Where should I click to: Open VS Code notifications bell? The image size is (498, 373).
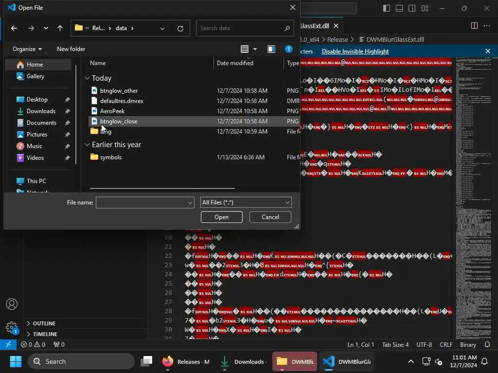(487, 345)
